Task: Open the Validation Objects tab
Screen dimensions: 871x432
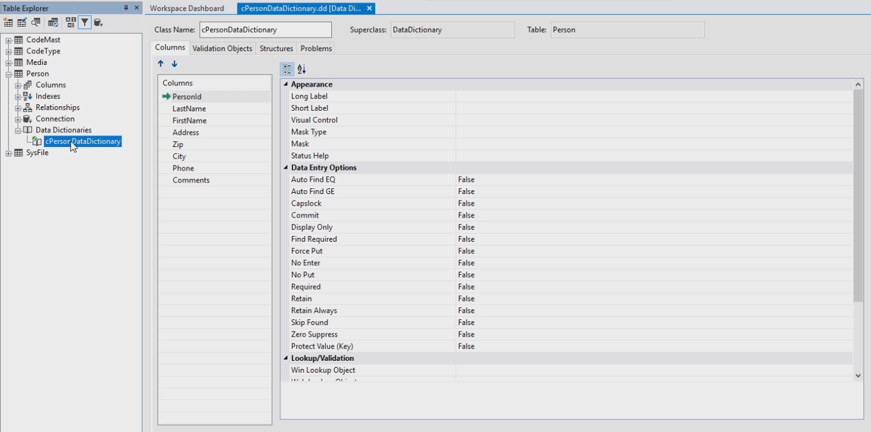Action: pyautogui.click(x=222, y=48)
